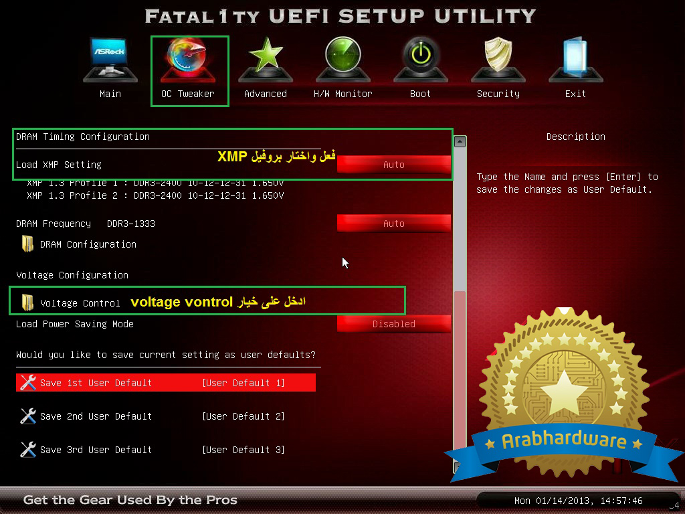Viewport: 685px width, 514px height.
Task: Click the Voltage Configuration heading
Action: coord(72,275)
